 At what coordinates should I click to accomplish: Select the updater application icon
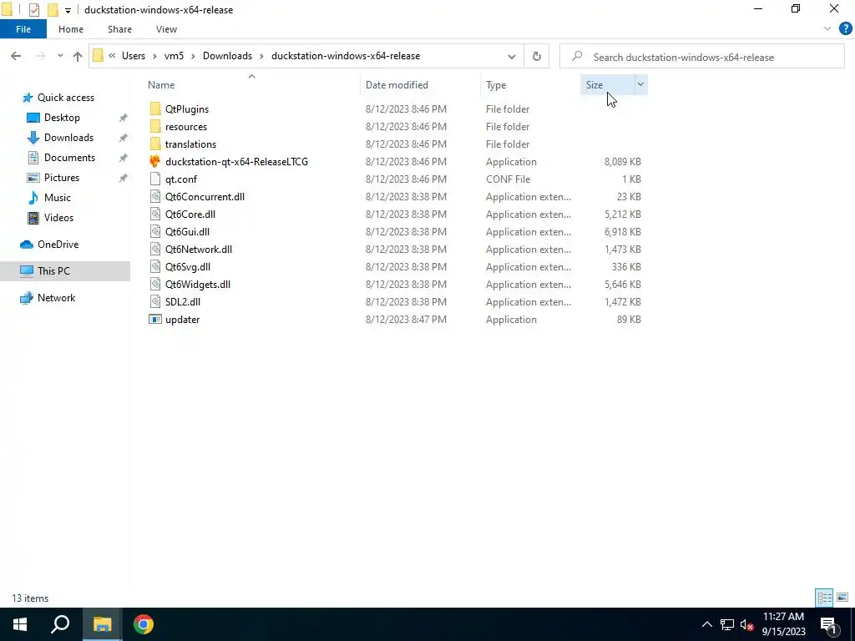[155, 320]
